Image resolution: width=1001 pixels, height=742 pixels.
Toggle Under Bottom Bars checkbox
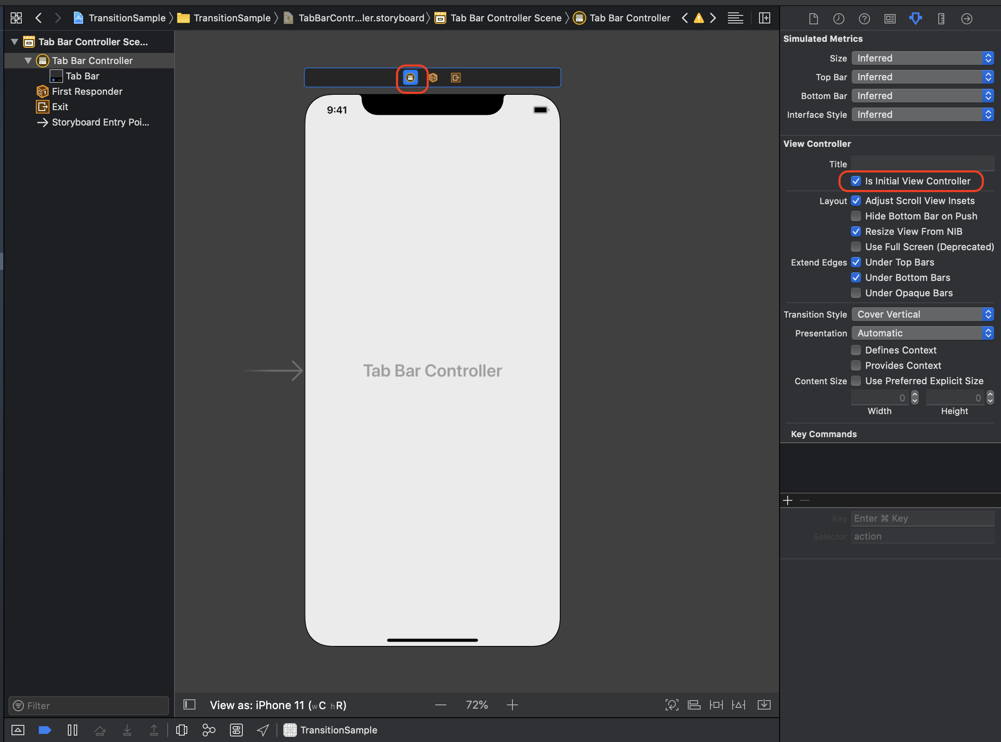(x=856, y=278)
